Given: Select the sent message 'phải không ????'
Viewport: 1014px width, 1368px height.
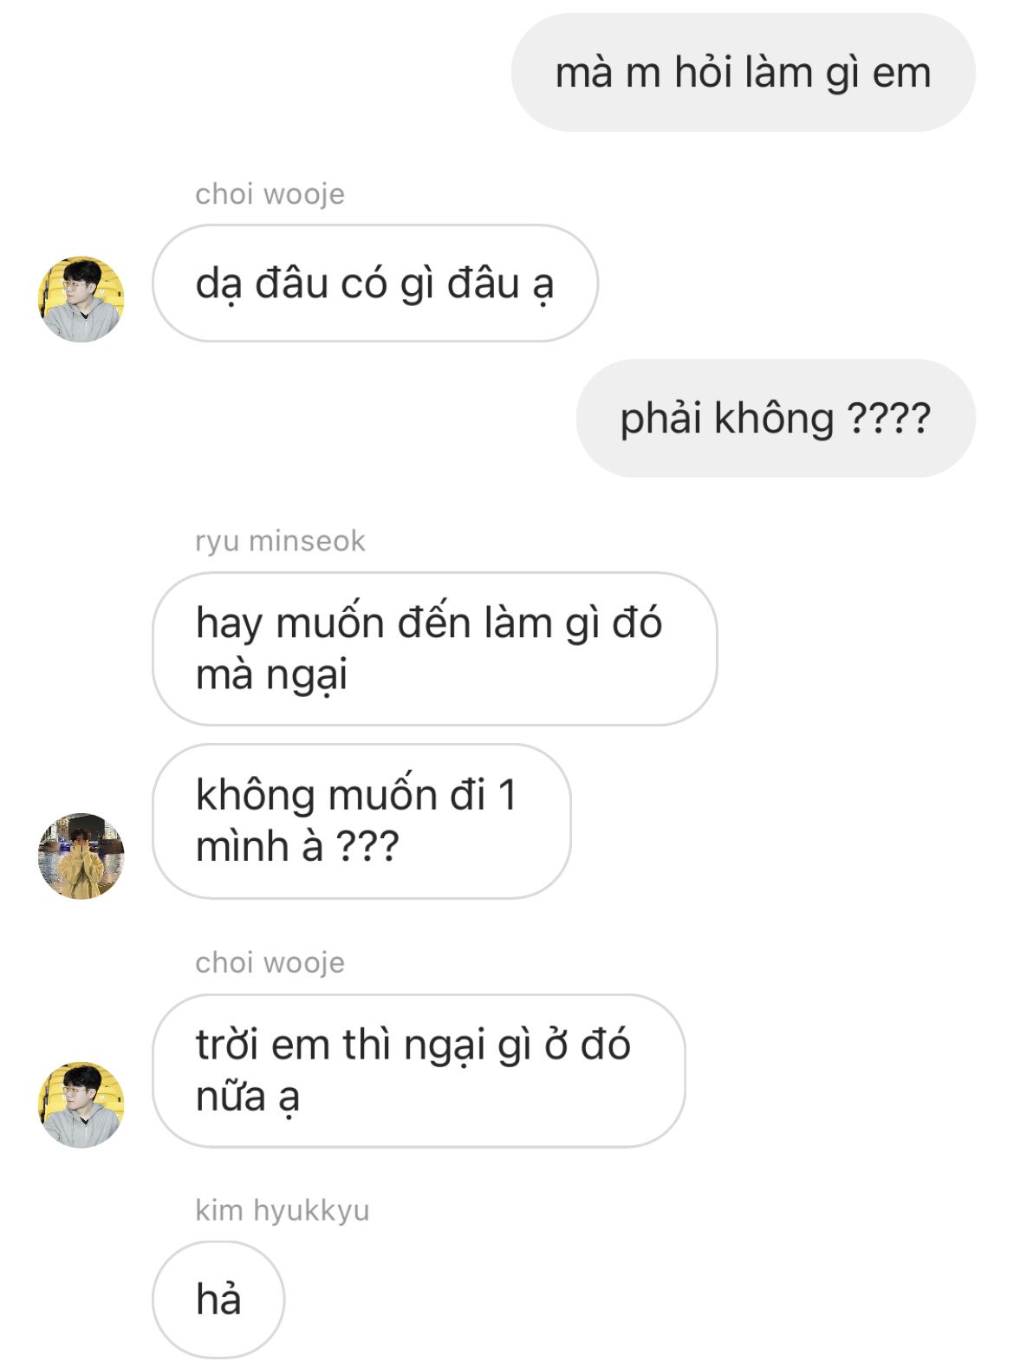Looking at the screenshot, I should pyautogui.click(x=776, y=418).
